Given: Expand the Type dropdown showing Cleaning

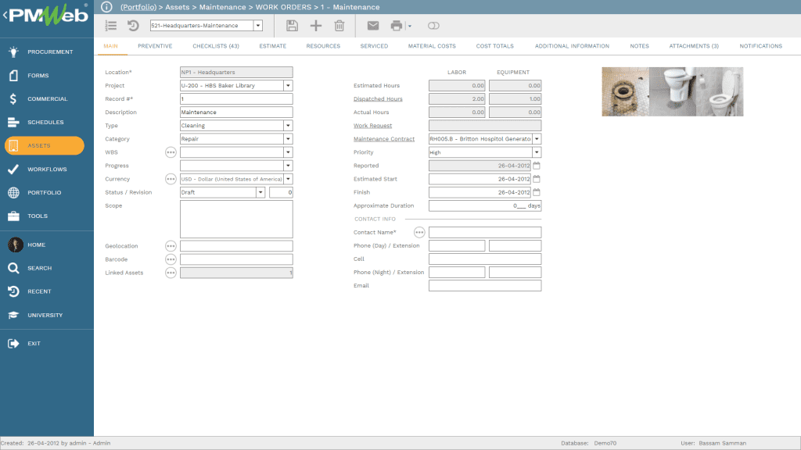Looking at the screenshot, I should 288,125.
